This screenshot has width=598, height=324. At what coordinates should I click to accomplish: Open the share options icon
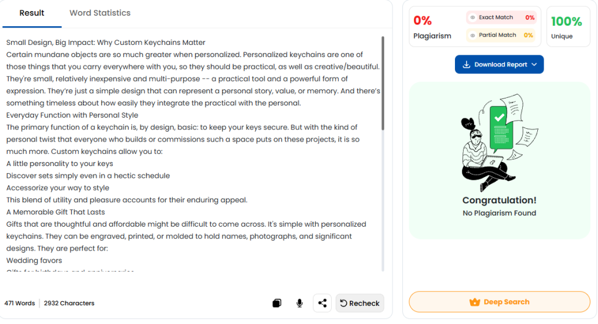(x=322, y=303)
